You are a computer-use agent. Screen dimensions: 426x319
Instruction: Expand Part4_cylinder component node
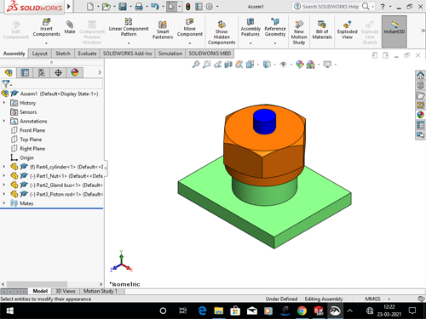[x=4, y=167]
